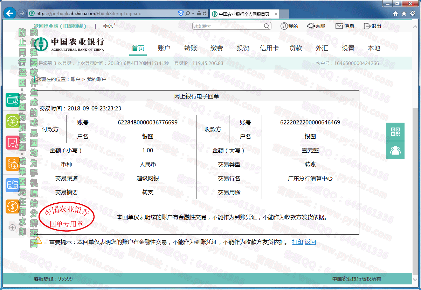Click the blue card sidebar icon
This screenshot has height=290, width=421.
tap(12, 185)
